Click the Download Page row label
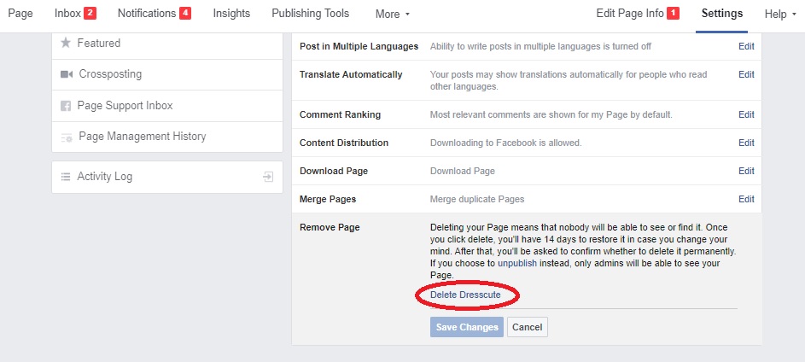The image size is (805, 362). click(x=334, y=171)
